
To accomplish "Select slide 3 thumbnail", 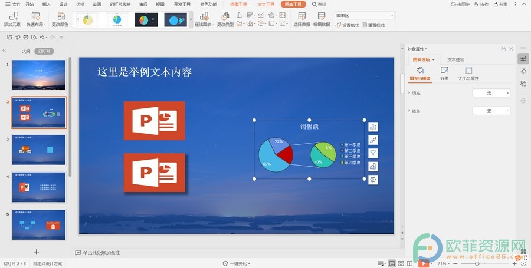I will [x=39, y=150].
